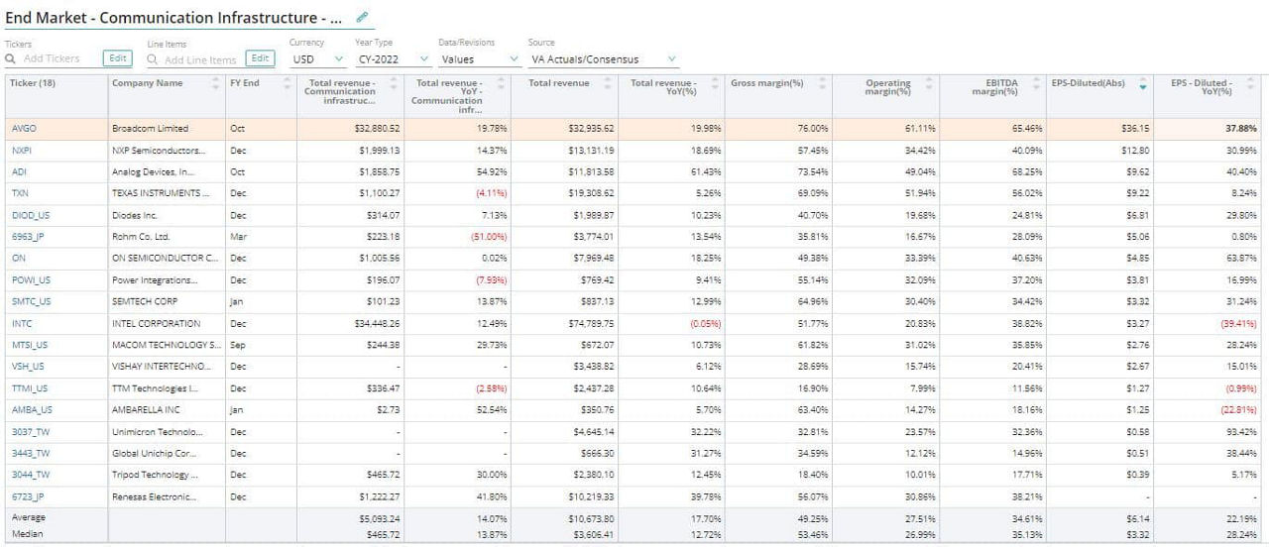Viewport: 1269px width, 547px height.
Task: Focus the Add Tickers input field
Action: click(x=52, y=59)
